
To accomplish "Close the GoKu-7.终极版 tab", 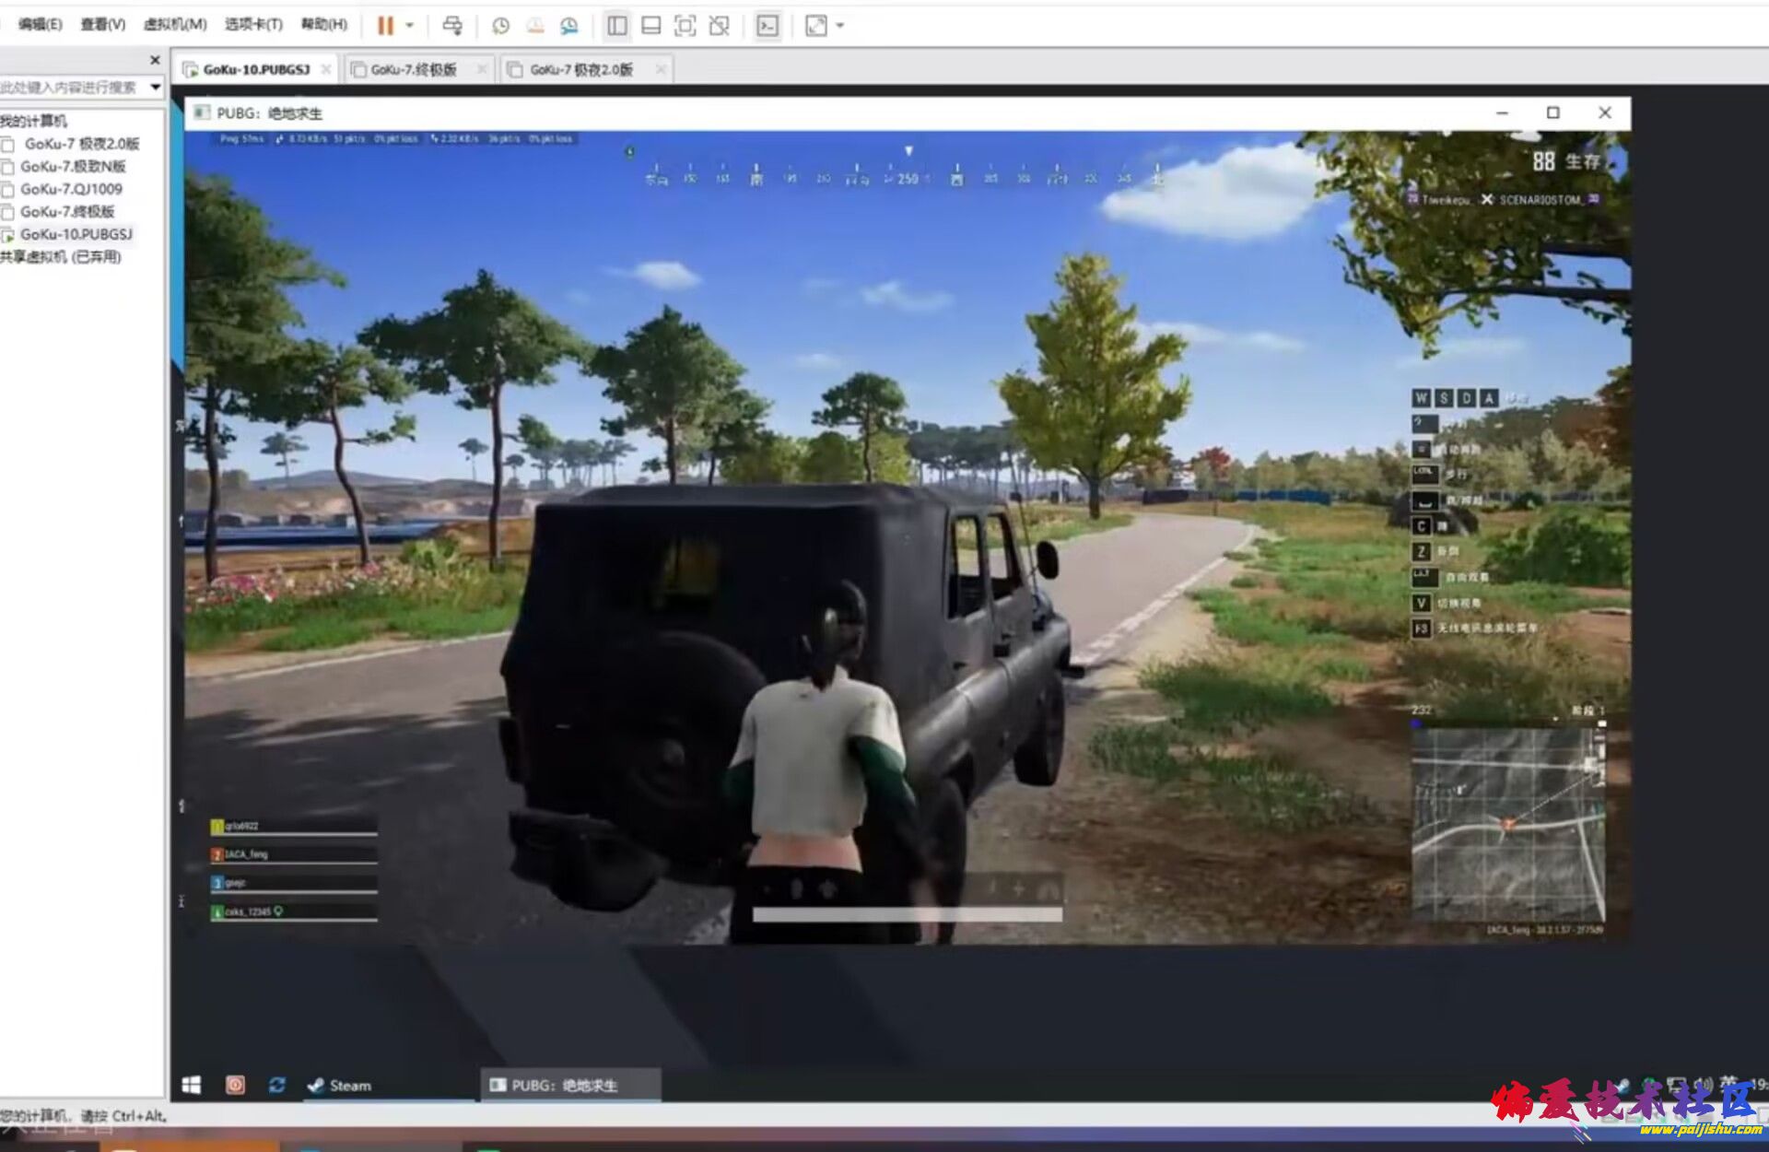I will click(x=482, y=69).
